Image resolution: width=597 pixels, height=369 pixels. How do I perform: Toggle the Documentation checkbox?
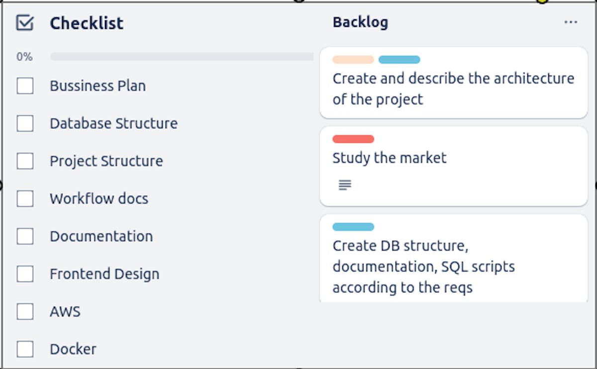pyautogui.click(x=25, y=236)
